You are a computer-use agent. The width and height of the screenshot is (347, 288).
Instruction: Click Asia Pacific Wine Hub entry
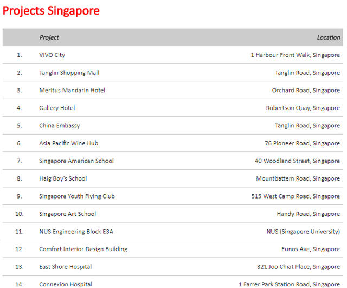click(x=68, y=143)
